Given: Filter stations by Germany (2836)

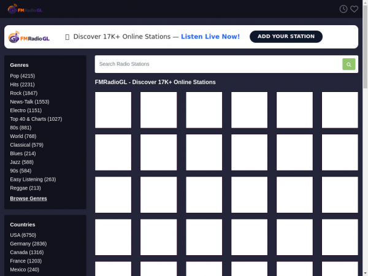Looking at the screenshot, I should pos(28,243).
